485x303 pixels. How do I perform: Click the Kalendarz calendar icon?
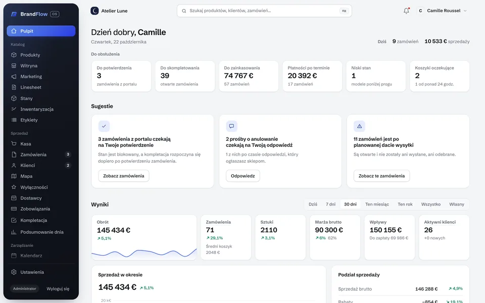point(14,256)
